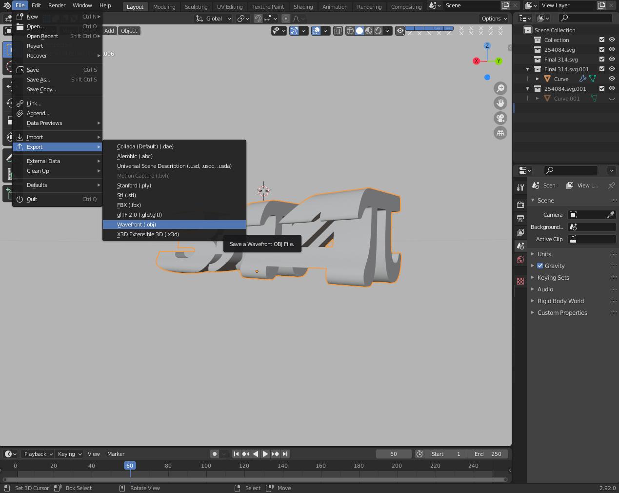Choose Wavefront (.obj) from the Export menu
Screen dimensions: 619x493
point(137,225)
